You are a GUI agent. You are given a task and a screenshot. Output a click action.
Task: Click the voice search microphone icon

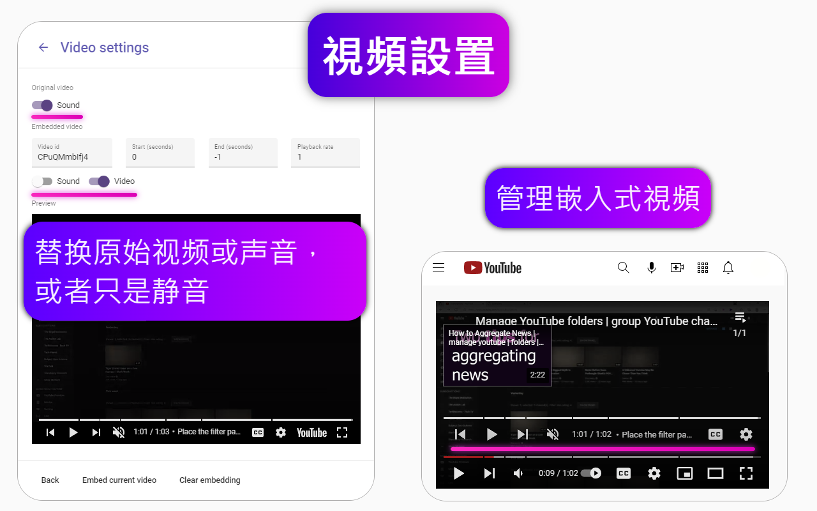click(x=652, y=268)
